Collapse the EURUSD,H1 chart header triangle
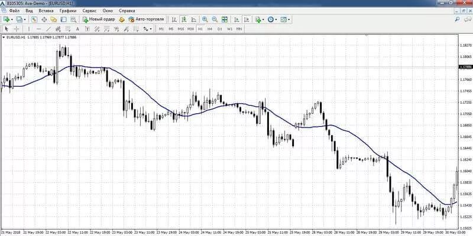The height and width of the screenshot is (236, 473). click(4, 38)
